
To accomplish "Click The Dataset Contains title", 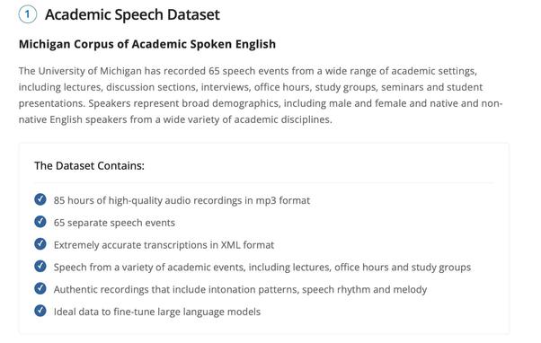I will 89,166.
